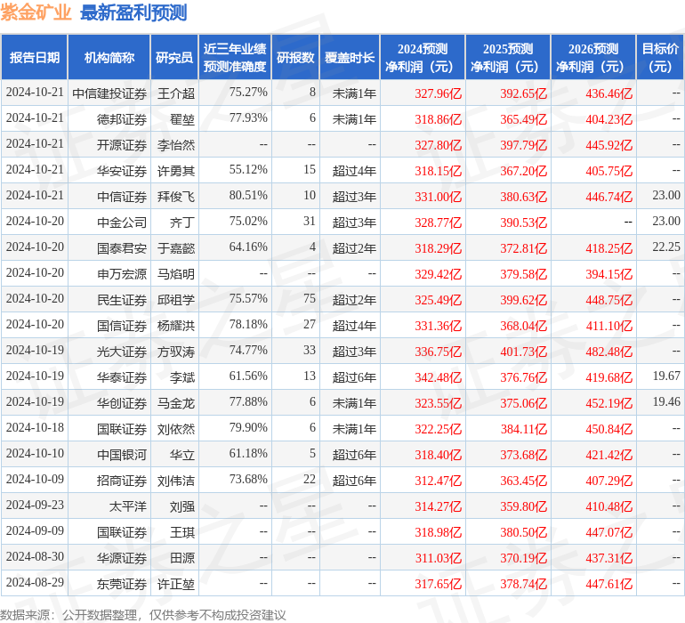Click researcher name 田源
This screenshot has height=623, width=685.
tap(182, 558)
